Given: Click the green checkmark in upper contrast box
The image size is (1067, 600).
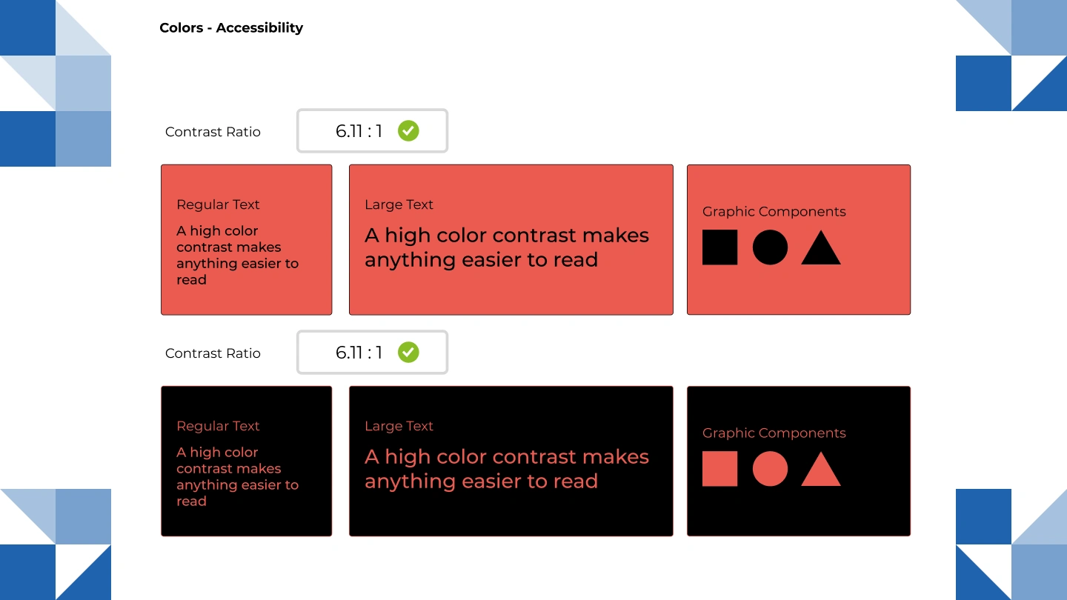Looking at the screenshot, I should click(x=408, y=131).
